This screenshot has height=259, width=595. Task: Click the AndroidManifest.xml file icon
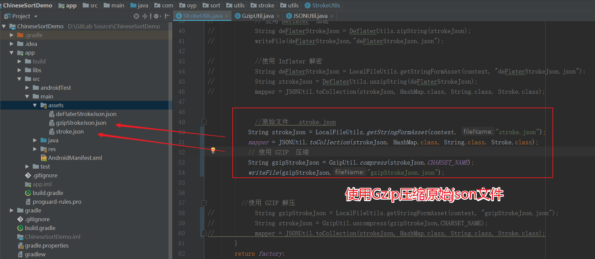point(44,158)
